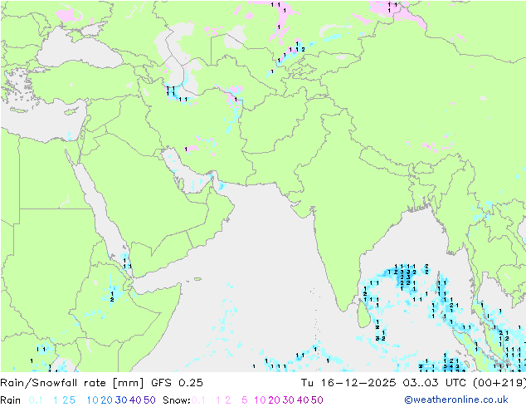The width and height of the screenshot is (526, 407).
Task: Click the 'Rain/Snowfall rate [mm]' title text
Action: click(x=72, y=383)
